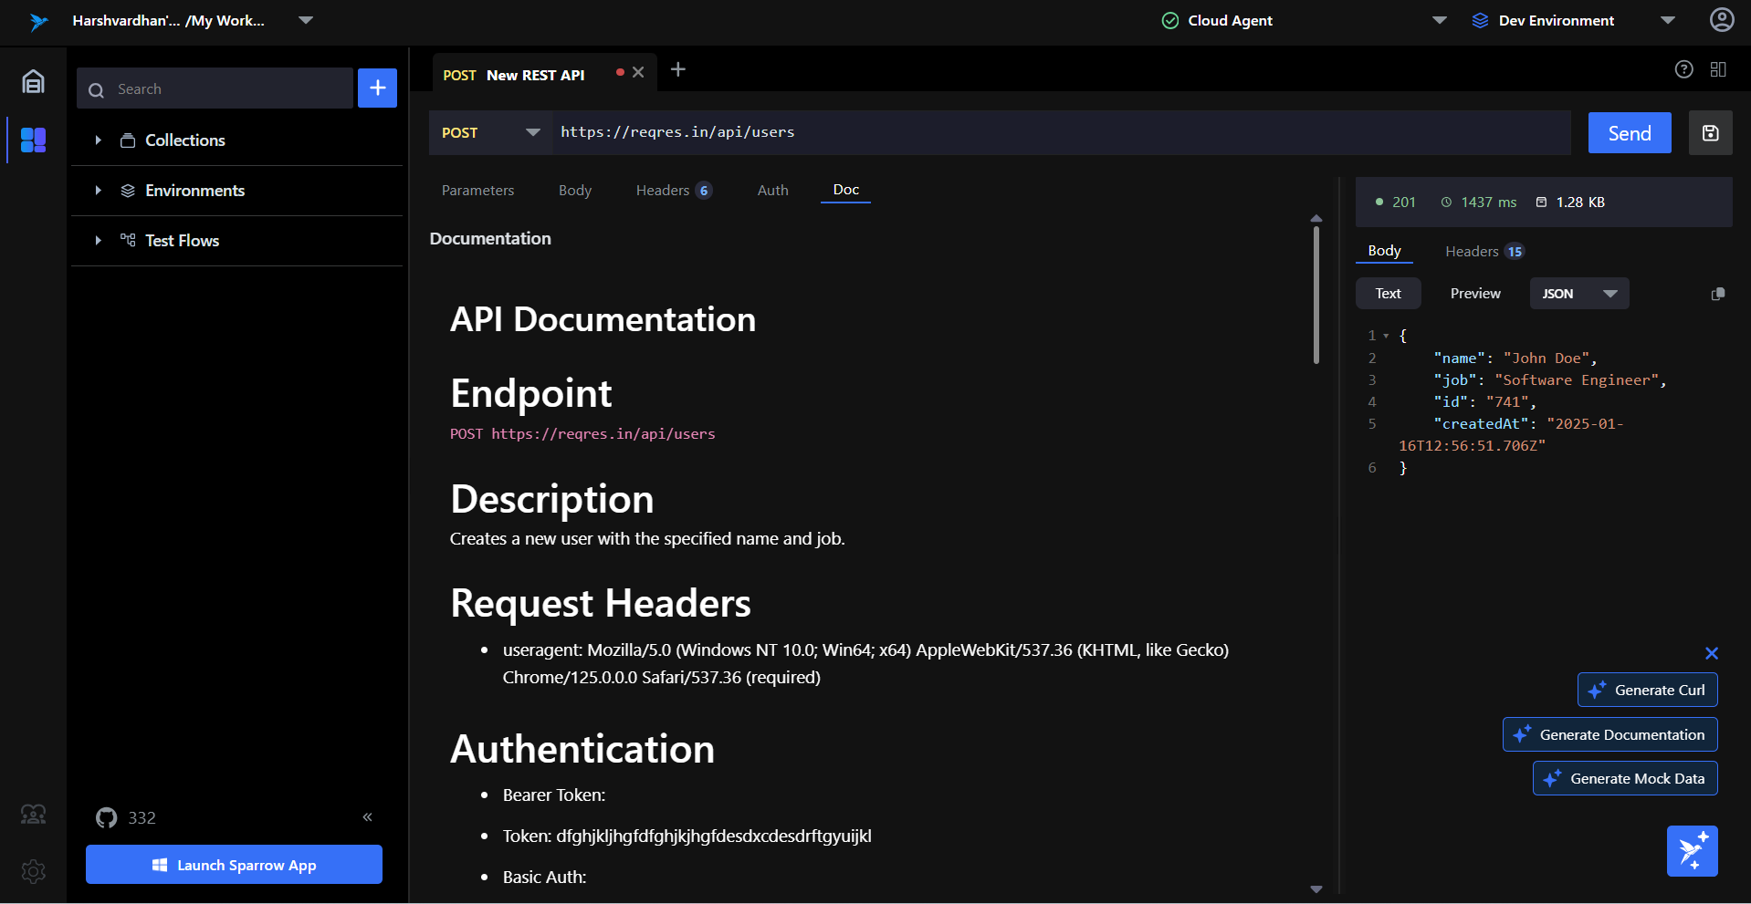Click the help question mark icon
The height and width of the screenshot is (904, 1751).
1683,69
